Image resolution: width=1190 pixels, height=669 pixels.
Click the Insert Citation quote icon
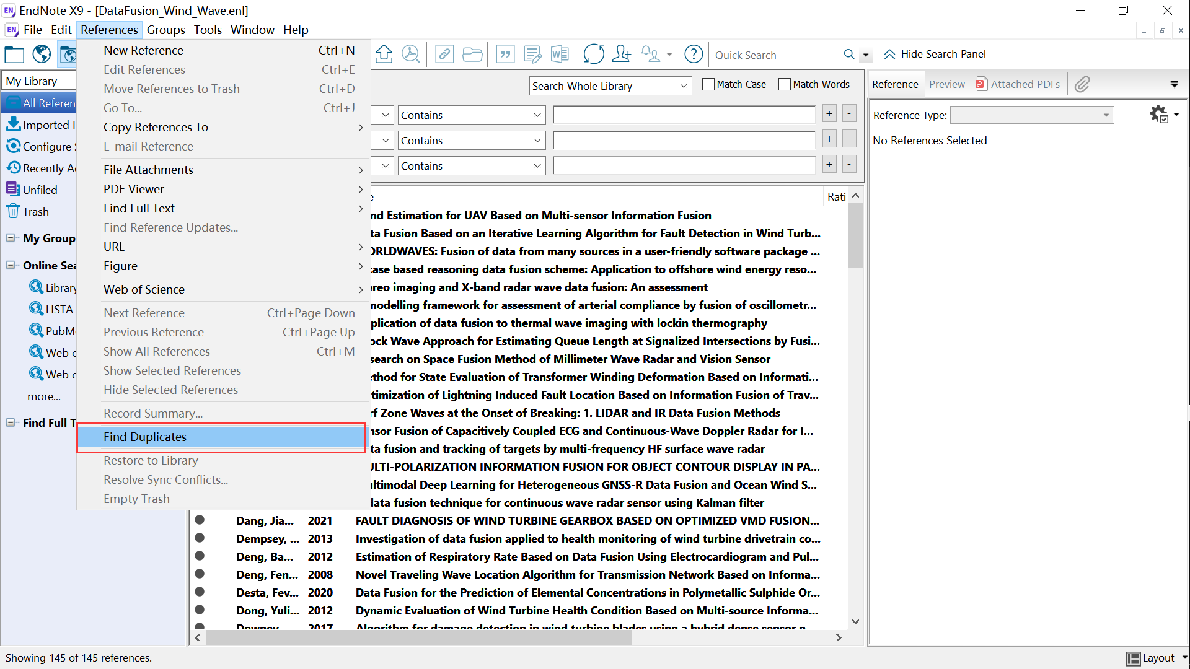tap(505, 55)
